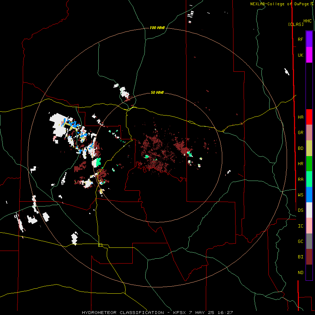Click the DS white legend swatch
The height and width of the screenshot is (315, 315).
coord(309,210)
